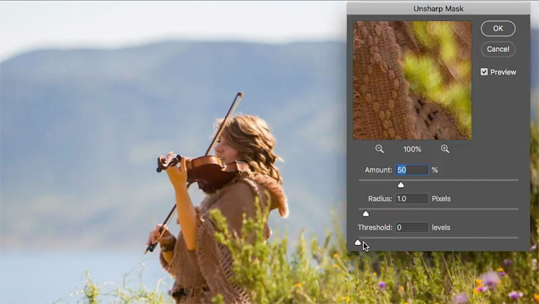Click the Amount label

click(x=378, y=170)
